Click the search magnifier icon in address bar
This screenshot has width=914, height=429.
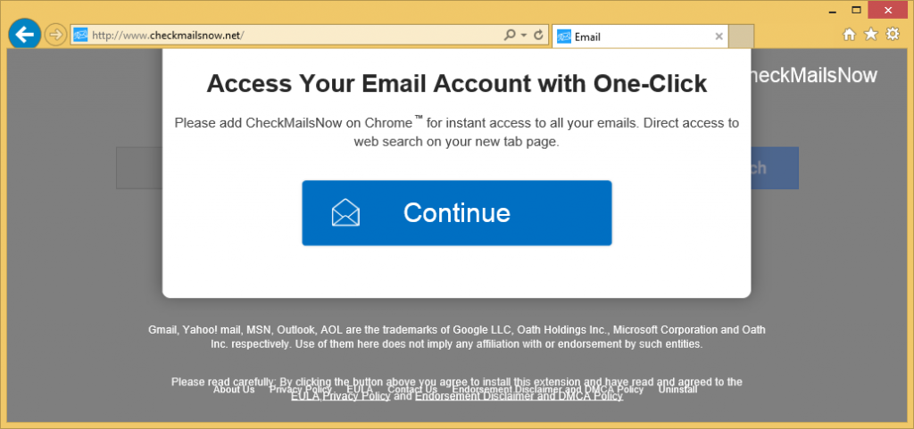pos(510,36)
